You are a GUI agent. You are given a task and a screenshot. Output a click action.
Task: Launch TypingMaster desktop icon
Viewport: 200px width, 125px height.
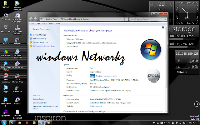pos(6,113)
